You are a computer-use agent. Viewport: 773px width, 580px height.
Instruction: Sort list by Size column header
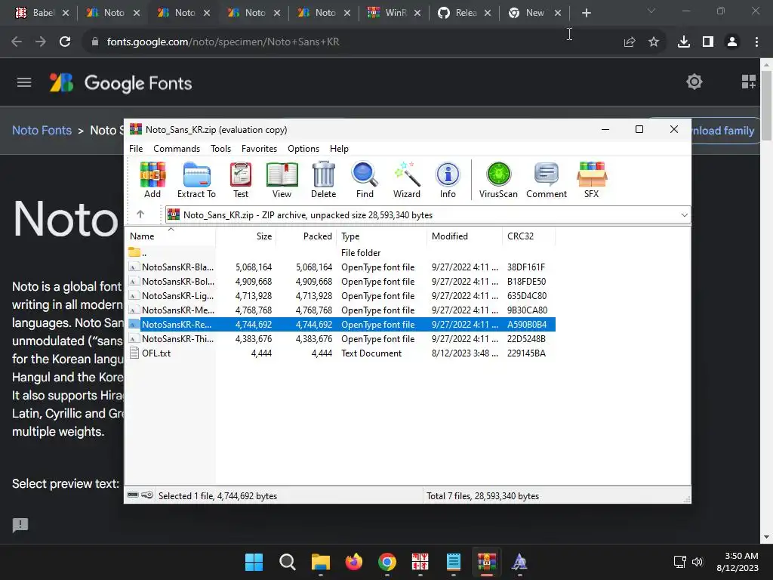245,236
